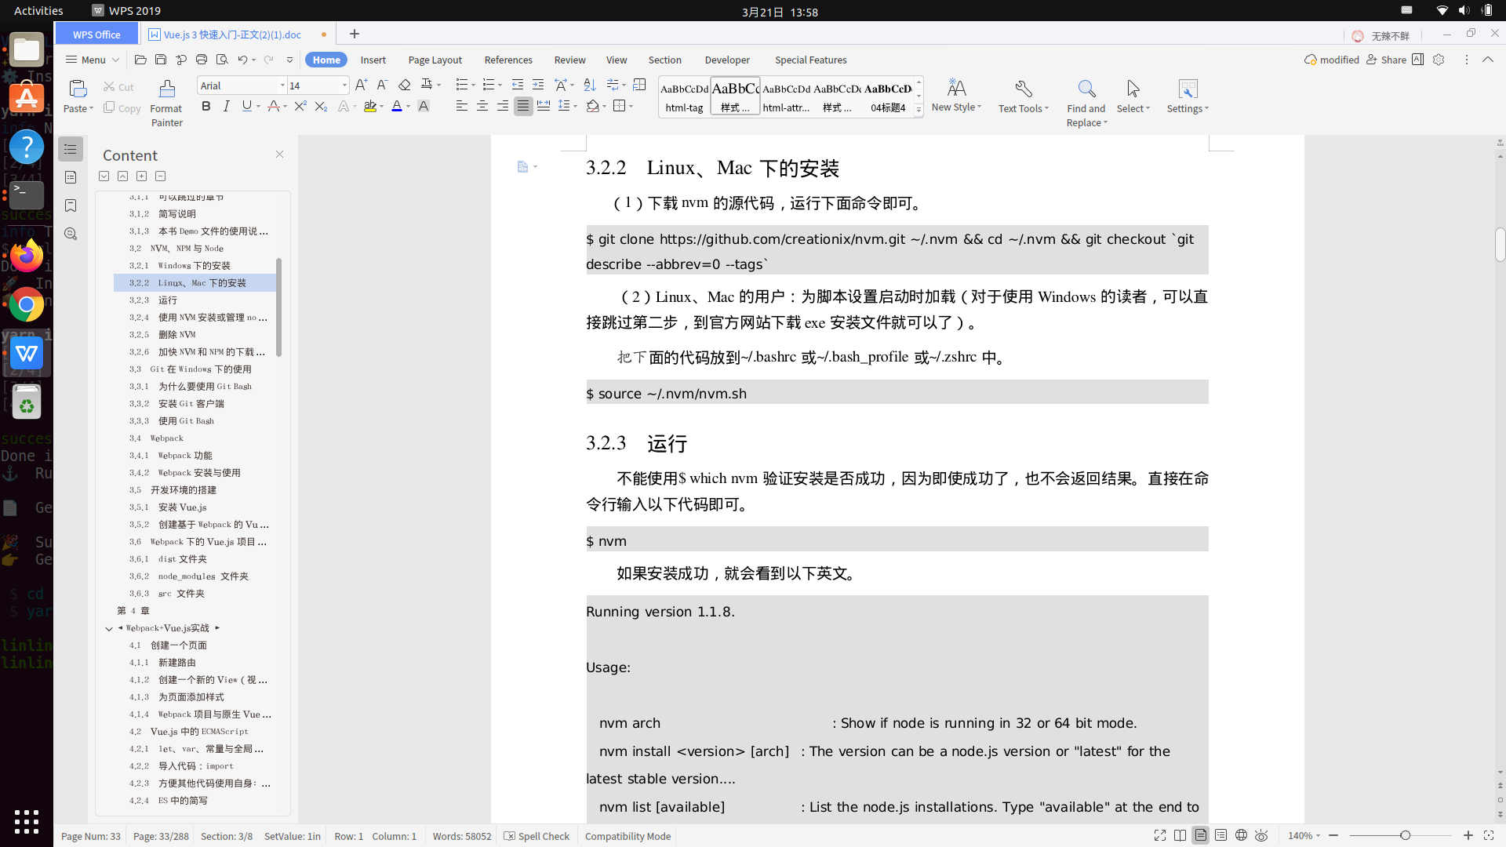Screen dimensions: 1506x847
Task: Switch to the References tab
Action: pos(508,60)
